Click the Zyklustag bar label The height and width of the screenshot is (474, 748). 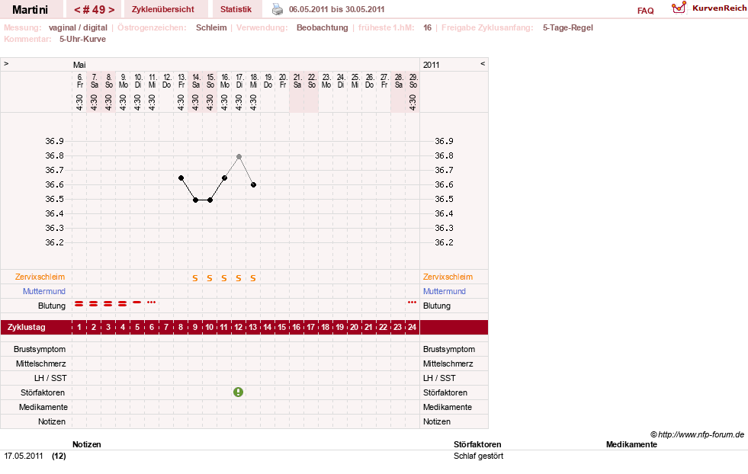tap(26, 327)
